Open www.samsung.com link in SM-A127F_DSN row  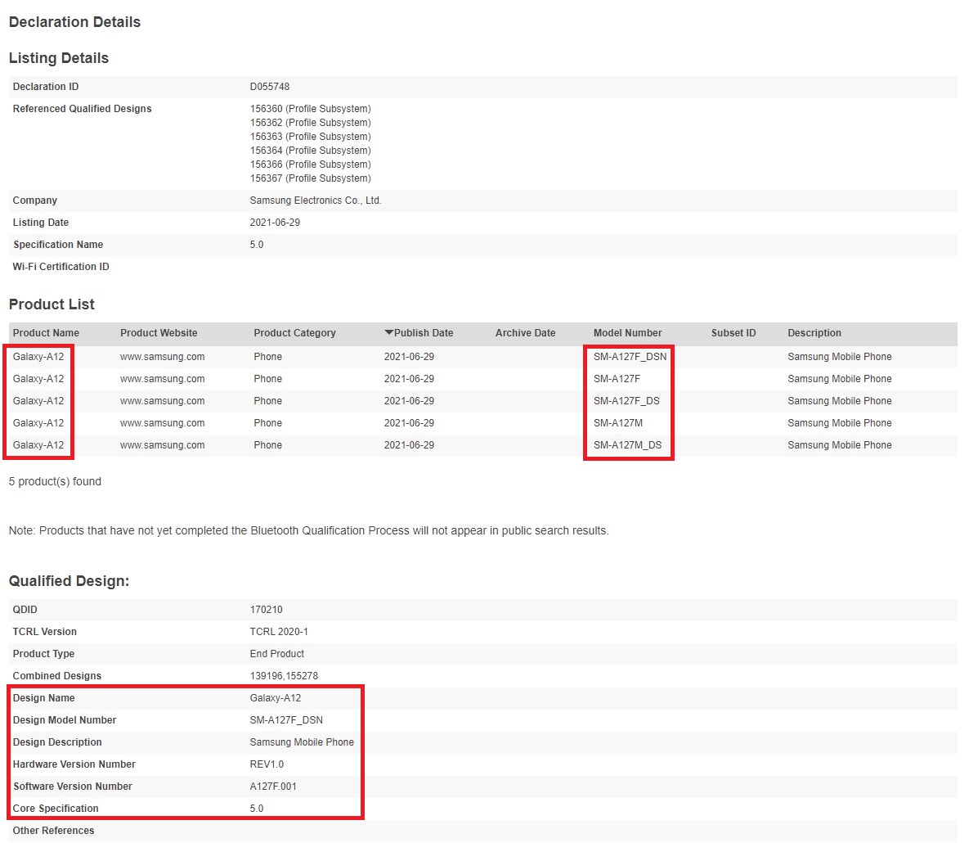162,357
